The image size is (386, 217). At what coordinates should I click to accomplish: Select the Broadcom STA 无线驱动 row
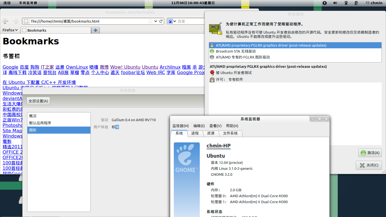click(x=295, y=51)
